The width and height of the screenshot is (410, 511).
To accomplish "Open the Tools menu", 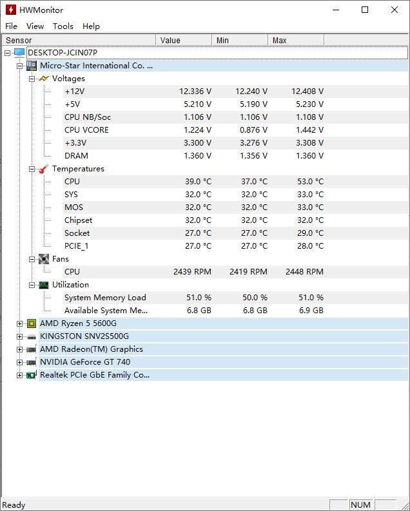I will 63,26.
